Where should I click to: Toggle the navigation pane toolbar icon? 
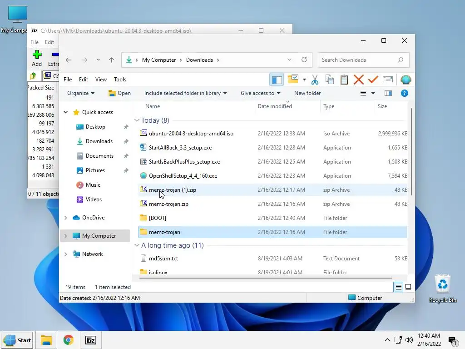coord(277,80)
